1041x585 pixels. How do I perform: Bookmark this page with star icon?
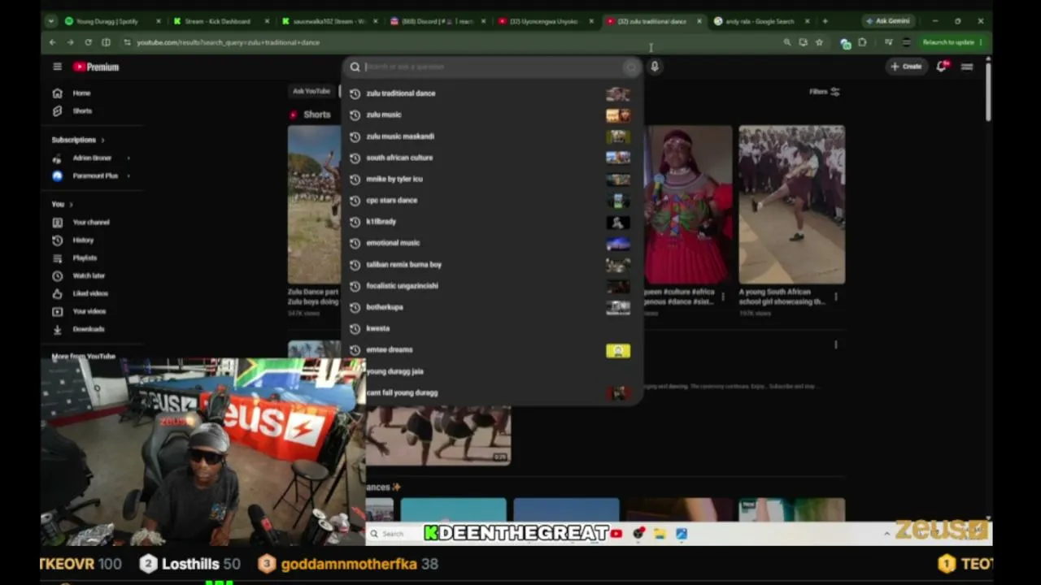[x=819, y=42]
